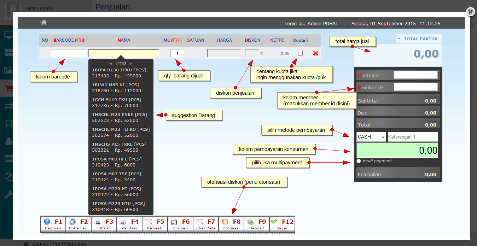Open the Deposit F9 button

[x=257, y=224]
